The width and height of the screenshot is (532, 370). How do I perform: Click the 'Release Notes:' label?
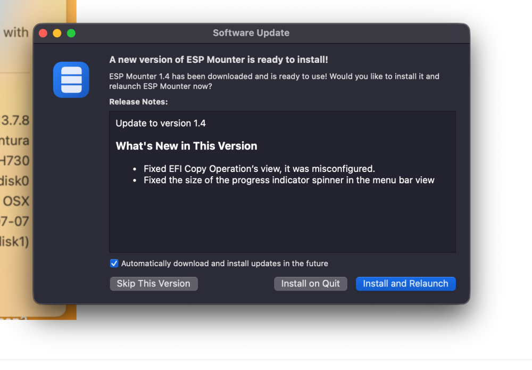pos(138,102)
